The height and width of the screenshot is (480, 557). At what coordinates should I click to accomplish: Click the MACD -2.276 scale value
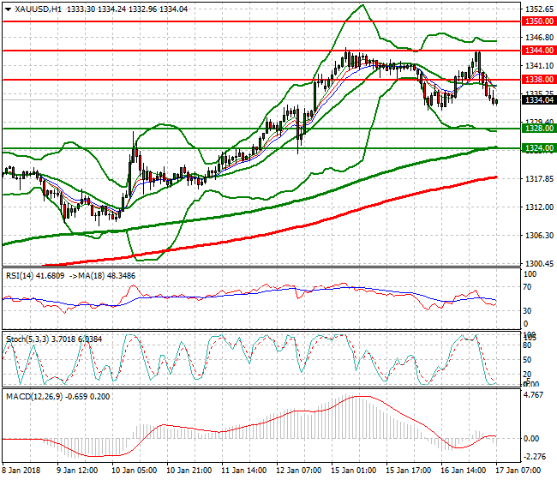[535, 456]
